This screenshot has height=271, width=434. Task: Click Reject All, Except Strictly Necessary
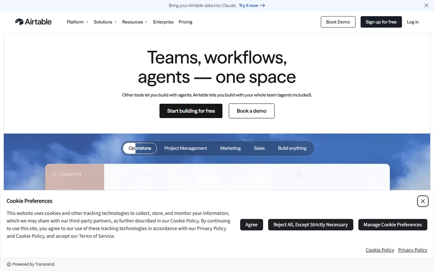click(x=311, y=225)
